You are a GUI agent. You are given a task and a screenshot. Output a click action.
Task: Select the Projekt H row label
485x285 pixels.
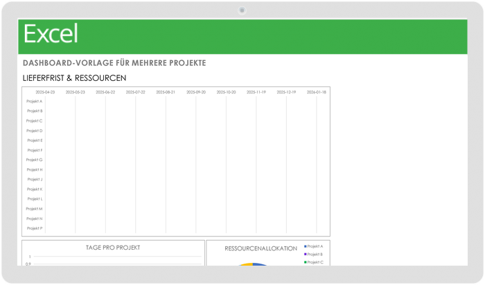[x=35, y=170]
